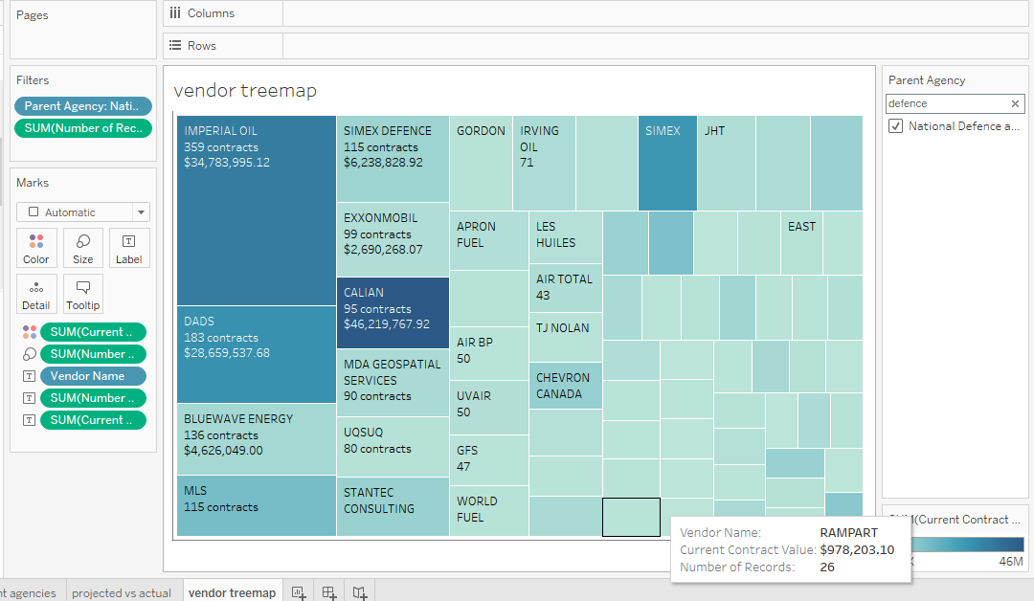This screenshot has width=1034, height=601.
Task: Toggle the SUM(Number of Rec.. filter pill
Action: tap(82, 126)
